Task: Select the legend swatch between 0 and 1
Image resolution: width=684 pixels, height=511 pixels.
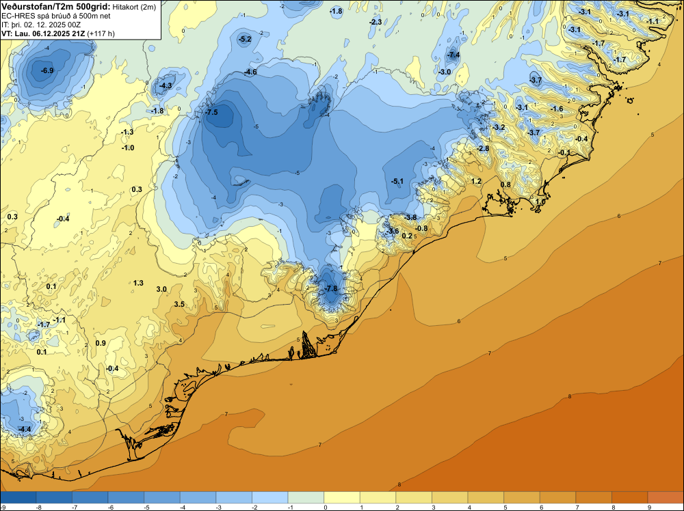Action: (x=342, y=497)
